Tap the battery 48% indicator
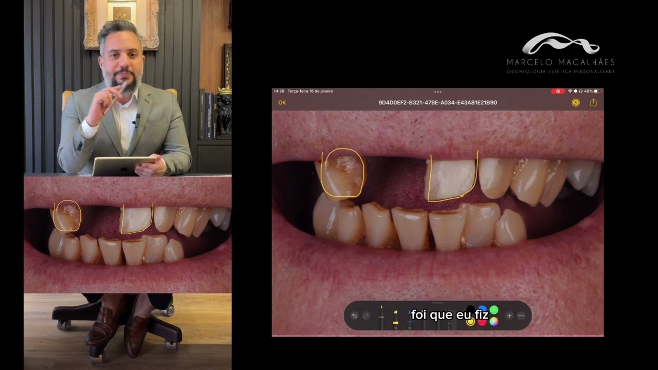Screen dimensions: 658x370 tap(593, 91)
